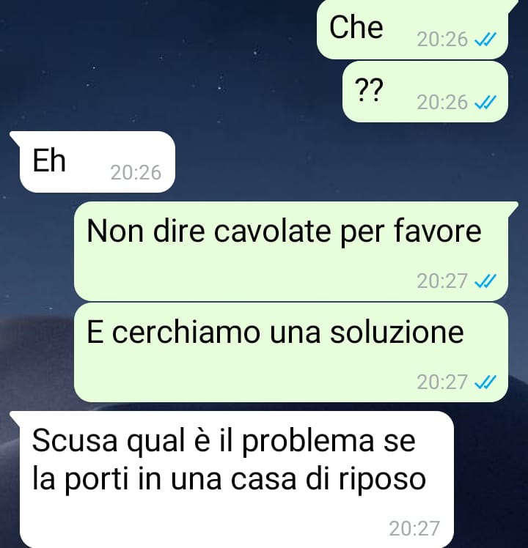The image size is (528, 548).
Task: Select the "??" message bubble
Action: pyautogui.click(x=425, y=92)
